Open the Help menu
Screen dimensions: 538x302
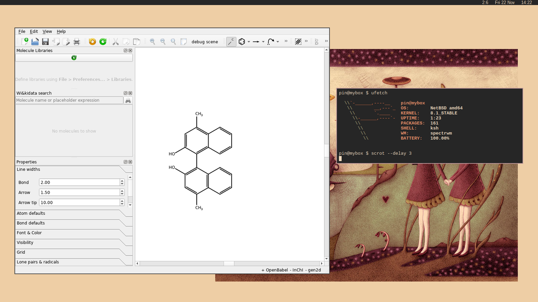tap(61, 31)
